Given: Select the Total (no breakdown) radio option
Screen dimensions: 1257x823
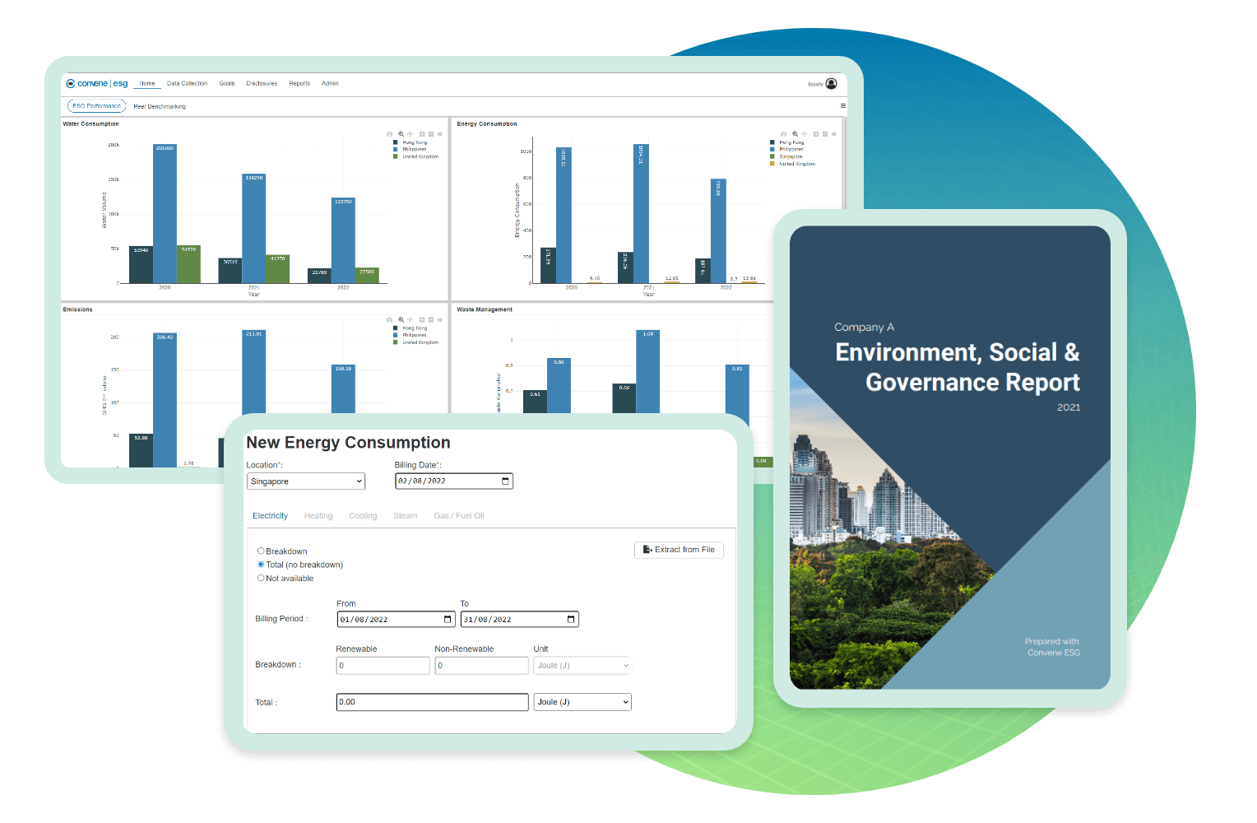Looking at the screenshot, I should click(261, 565).
